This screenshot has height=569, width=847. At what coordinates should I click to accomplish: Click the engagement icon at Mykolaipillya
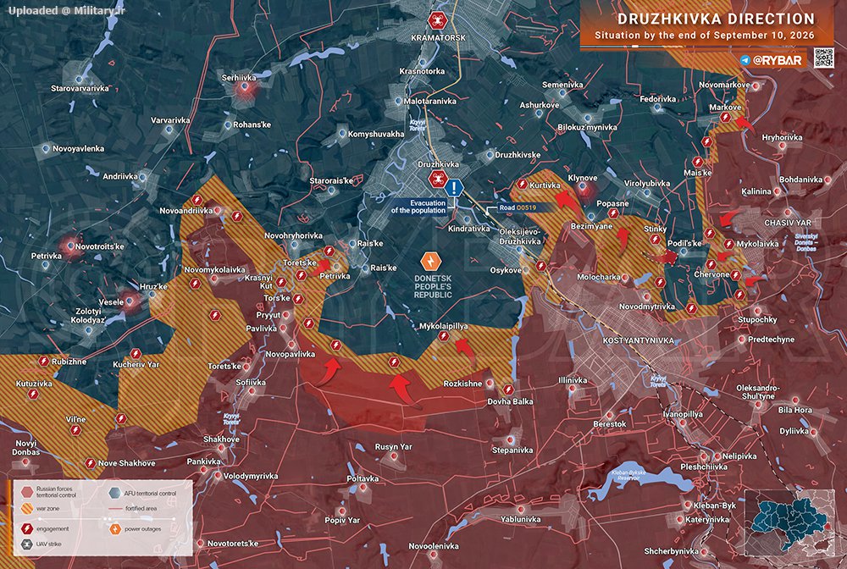coord(444,336)
